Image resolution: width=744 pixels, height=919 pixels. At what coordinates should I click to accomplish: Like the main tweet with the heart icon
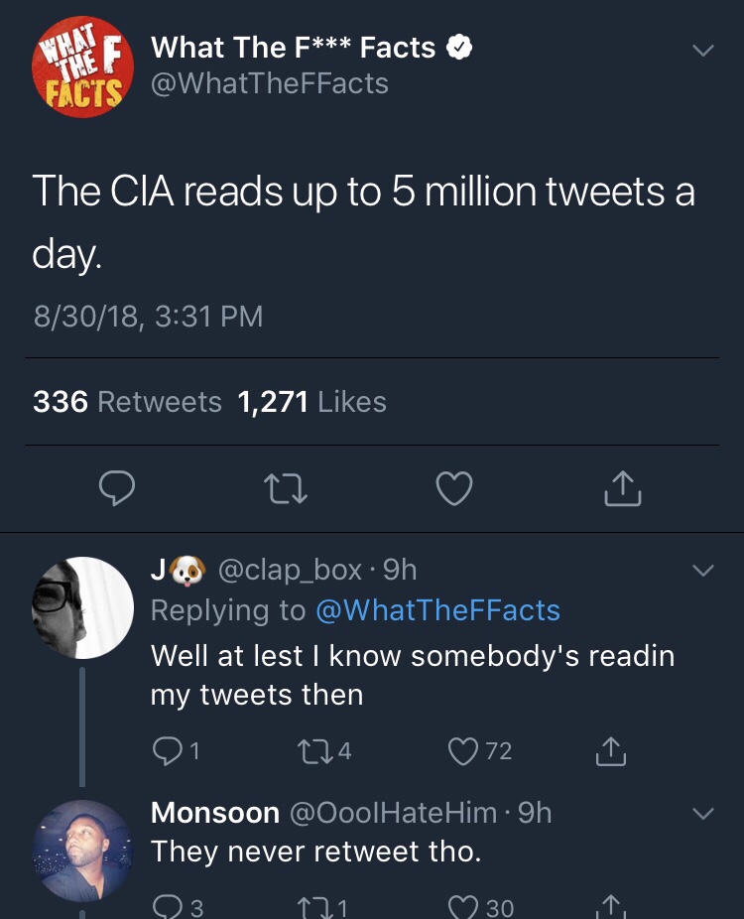[454, 487]
